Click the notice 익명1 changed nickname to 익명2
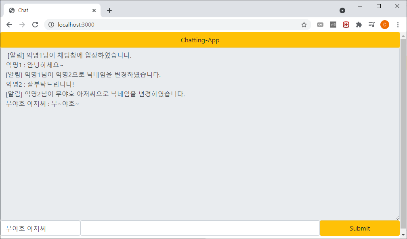The image size is (407, 239). click(83, 75)
